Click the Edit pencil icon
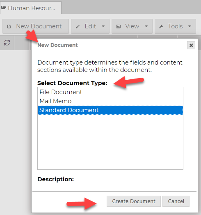 click(78, 26)
